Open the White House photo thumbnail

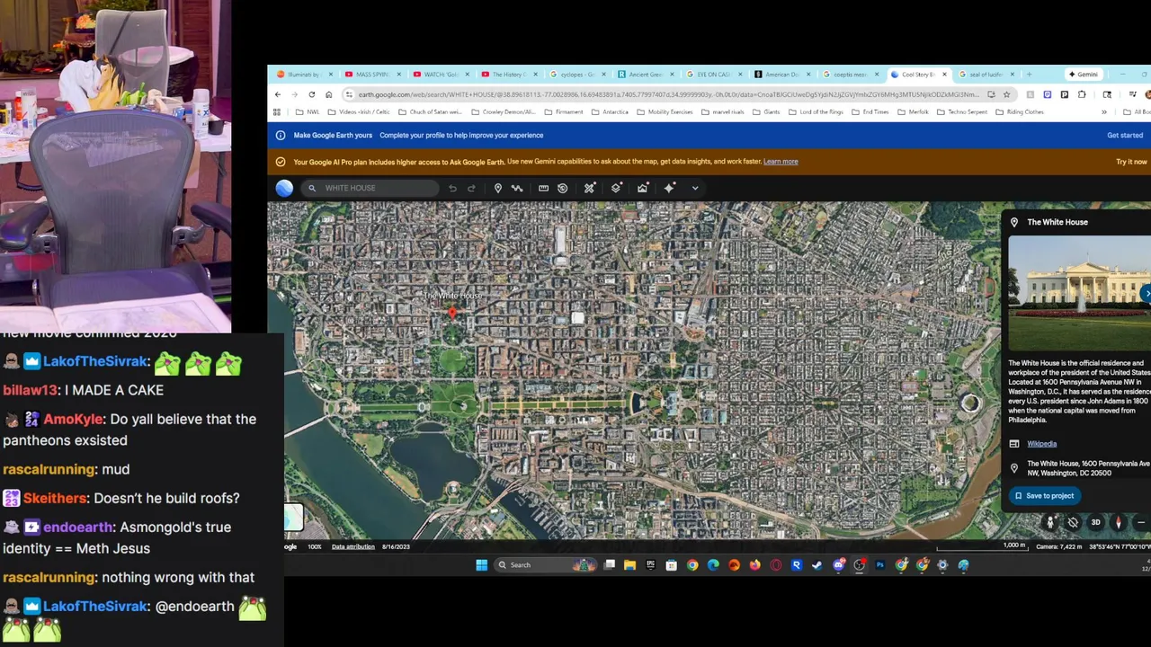(1077, 293)
